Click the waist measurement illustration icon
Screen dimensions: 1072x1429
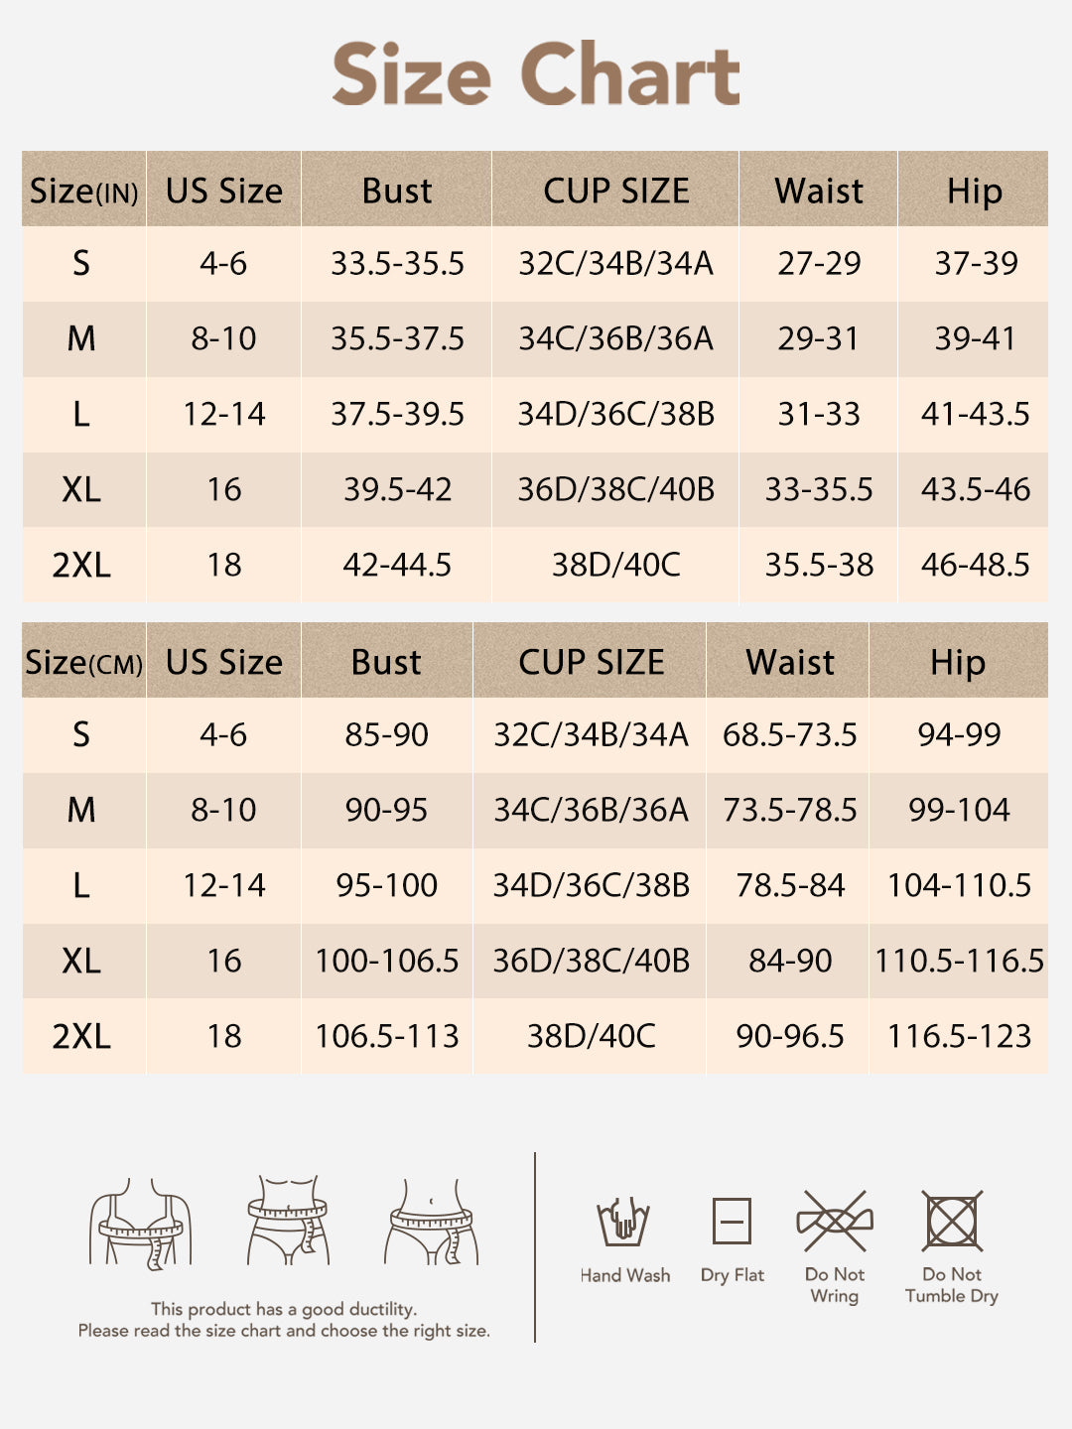288,1220
